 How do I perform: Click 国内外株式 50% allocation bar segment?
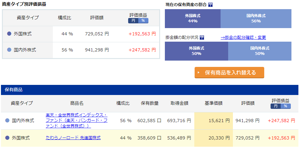[x=259, y=51]
